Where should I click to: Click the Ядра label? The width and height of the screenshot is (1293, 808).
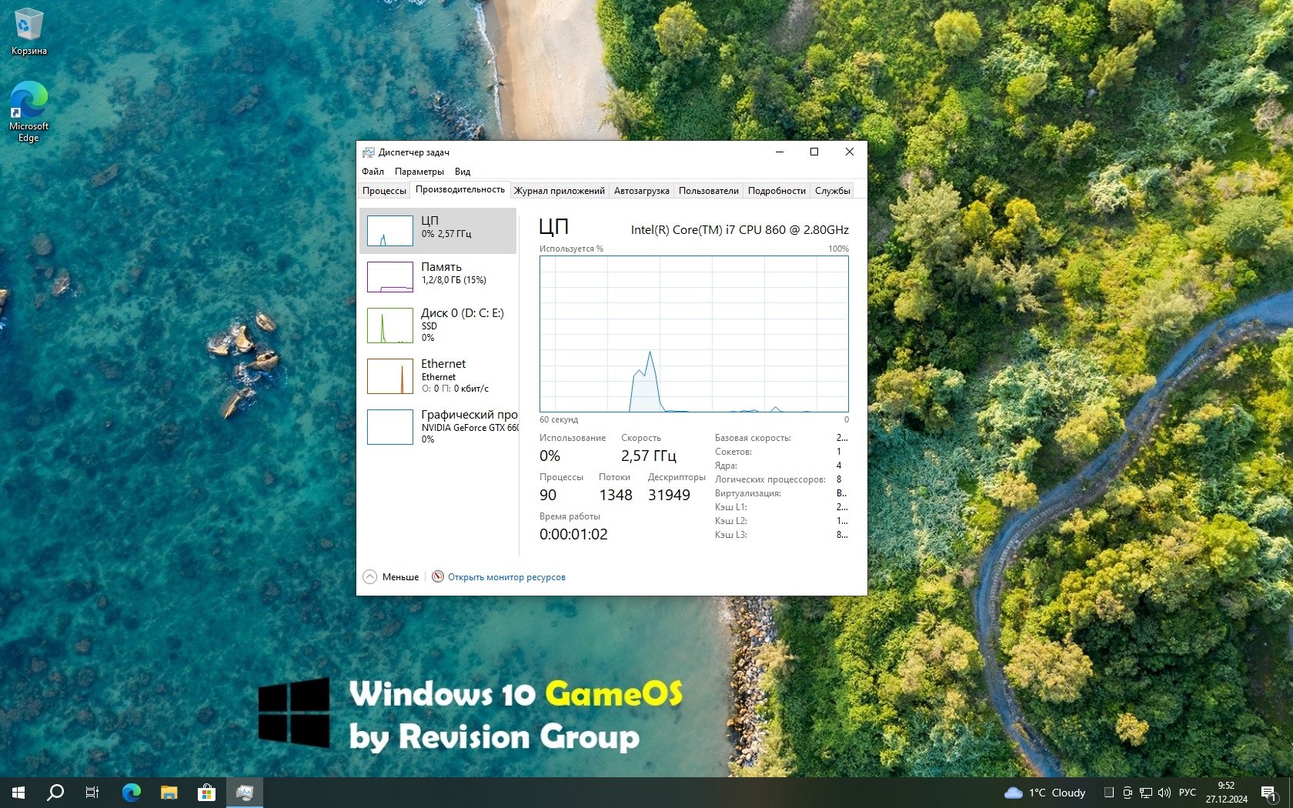tap(726, 466)
